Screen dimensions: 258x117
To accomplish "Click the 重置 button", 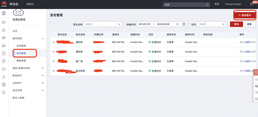I will pos(249,24).
